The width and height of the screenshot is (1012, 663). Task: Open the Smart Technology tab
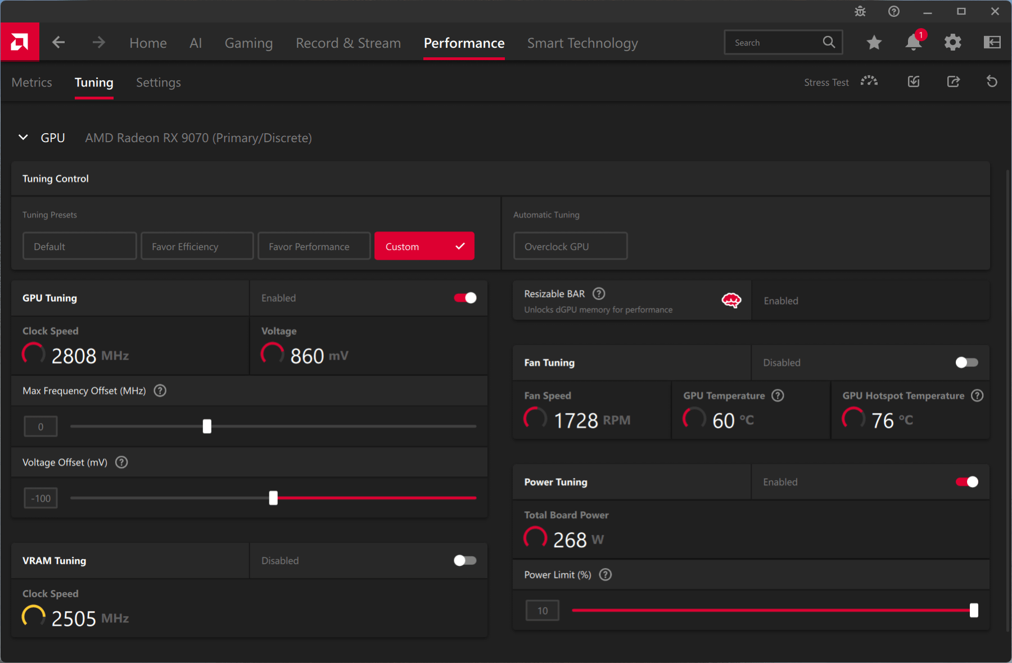point(582,43)
